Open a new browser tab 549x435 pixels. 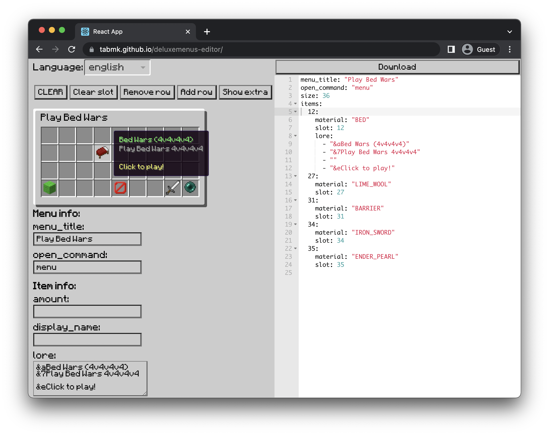click(207, 32)
